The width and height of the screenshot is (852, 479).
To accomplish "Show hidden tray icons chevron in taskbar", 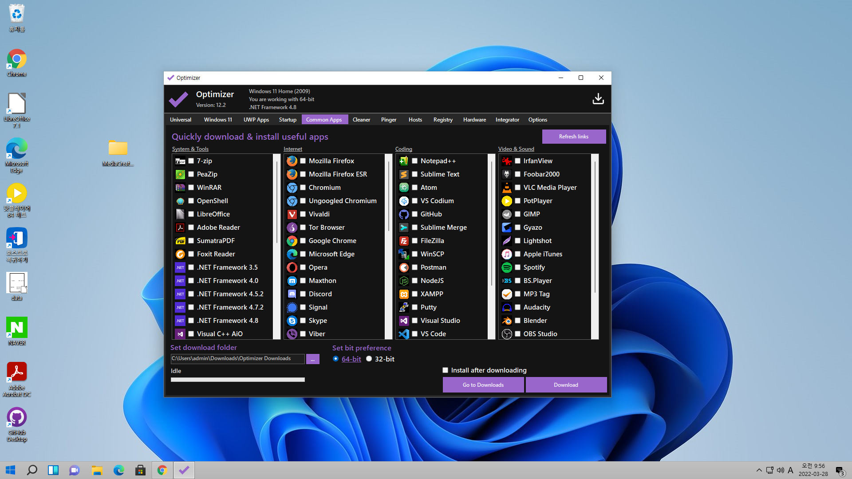I will click(x=759, y=470).
